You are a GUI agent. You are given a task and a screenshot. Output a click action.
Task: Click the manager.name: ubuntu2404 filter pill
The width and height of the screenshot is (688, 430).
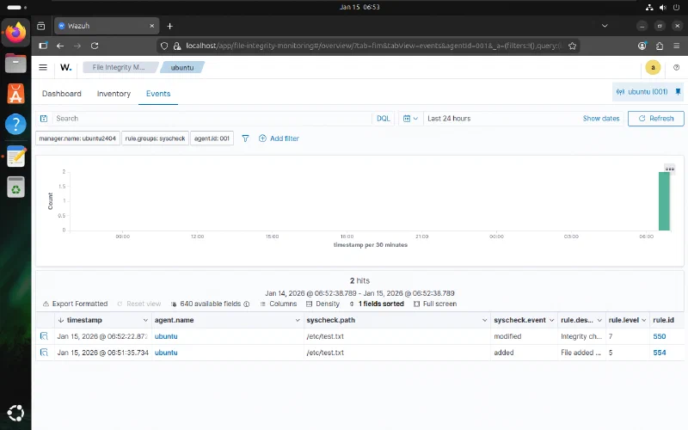coord(77,138)
